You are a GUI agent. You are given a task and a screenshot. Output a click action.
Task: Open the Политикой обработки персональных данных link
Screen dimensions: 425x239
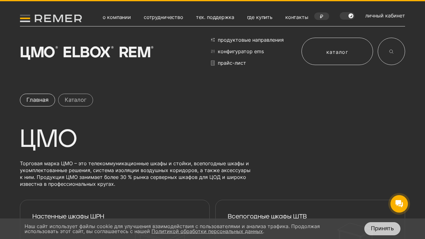coord(207,232)
